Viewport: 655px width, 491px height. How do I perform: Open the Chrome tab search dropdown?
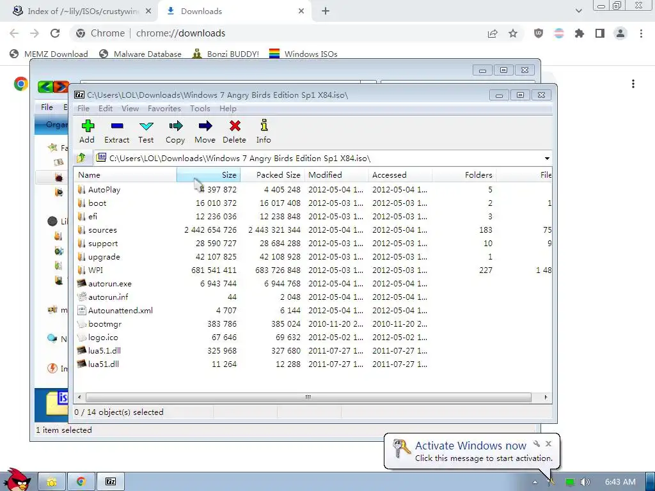click(578, 12)
